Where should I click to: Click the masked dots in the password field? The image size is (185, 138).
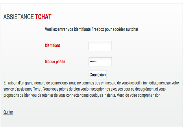[x=93, y=62]
